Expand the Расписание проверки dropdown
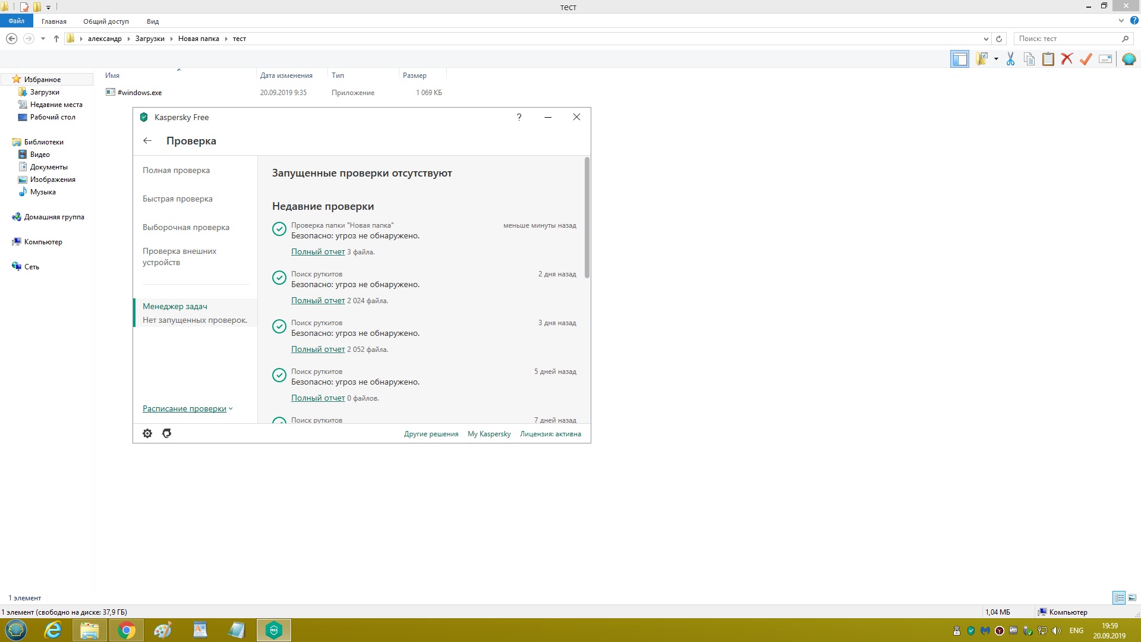 coord(187,408)
